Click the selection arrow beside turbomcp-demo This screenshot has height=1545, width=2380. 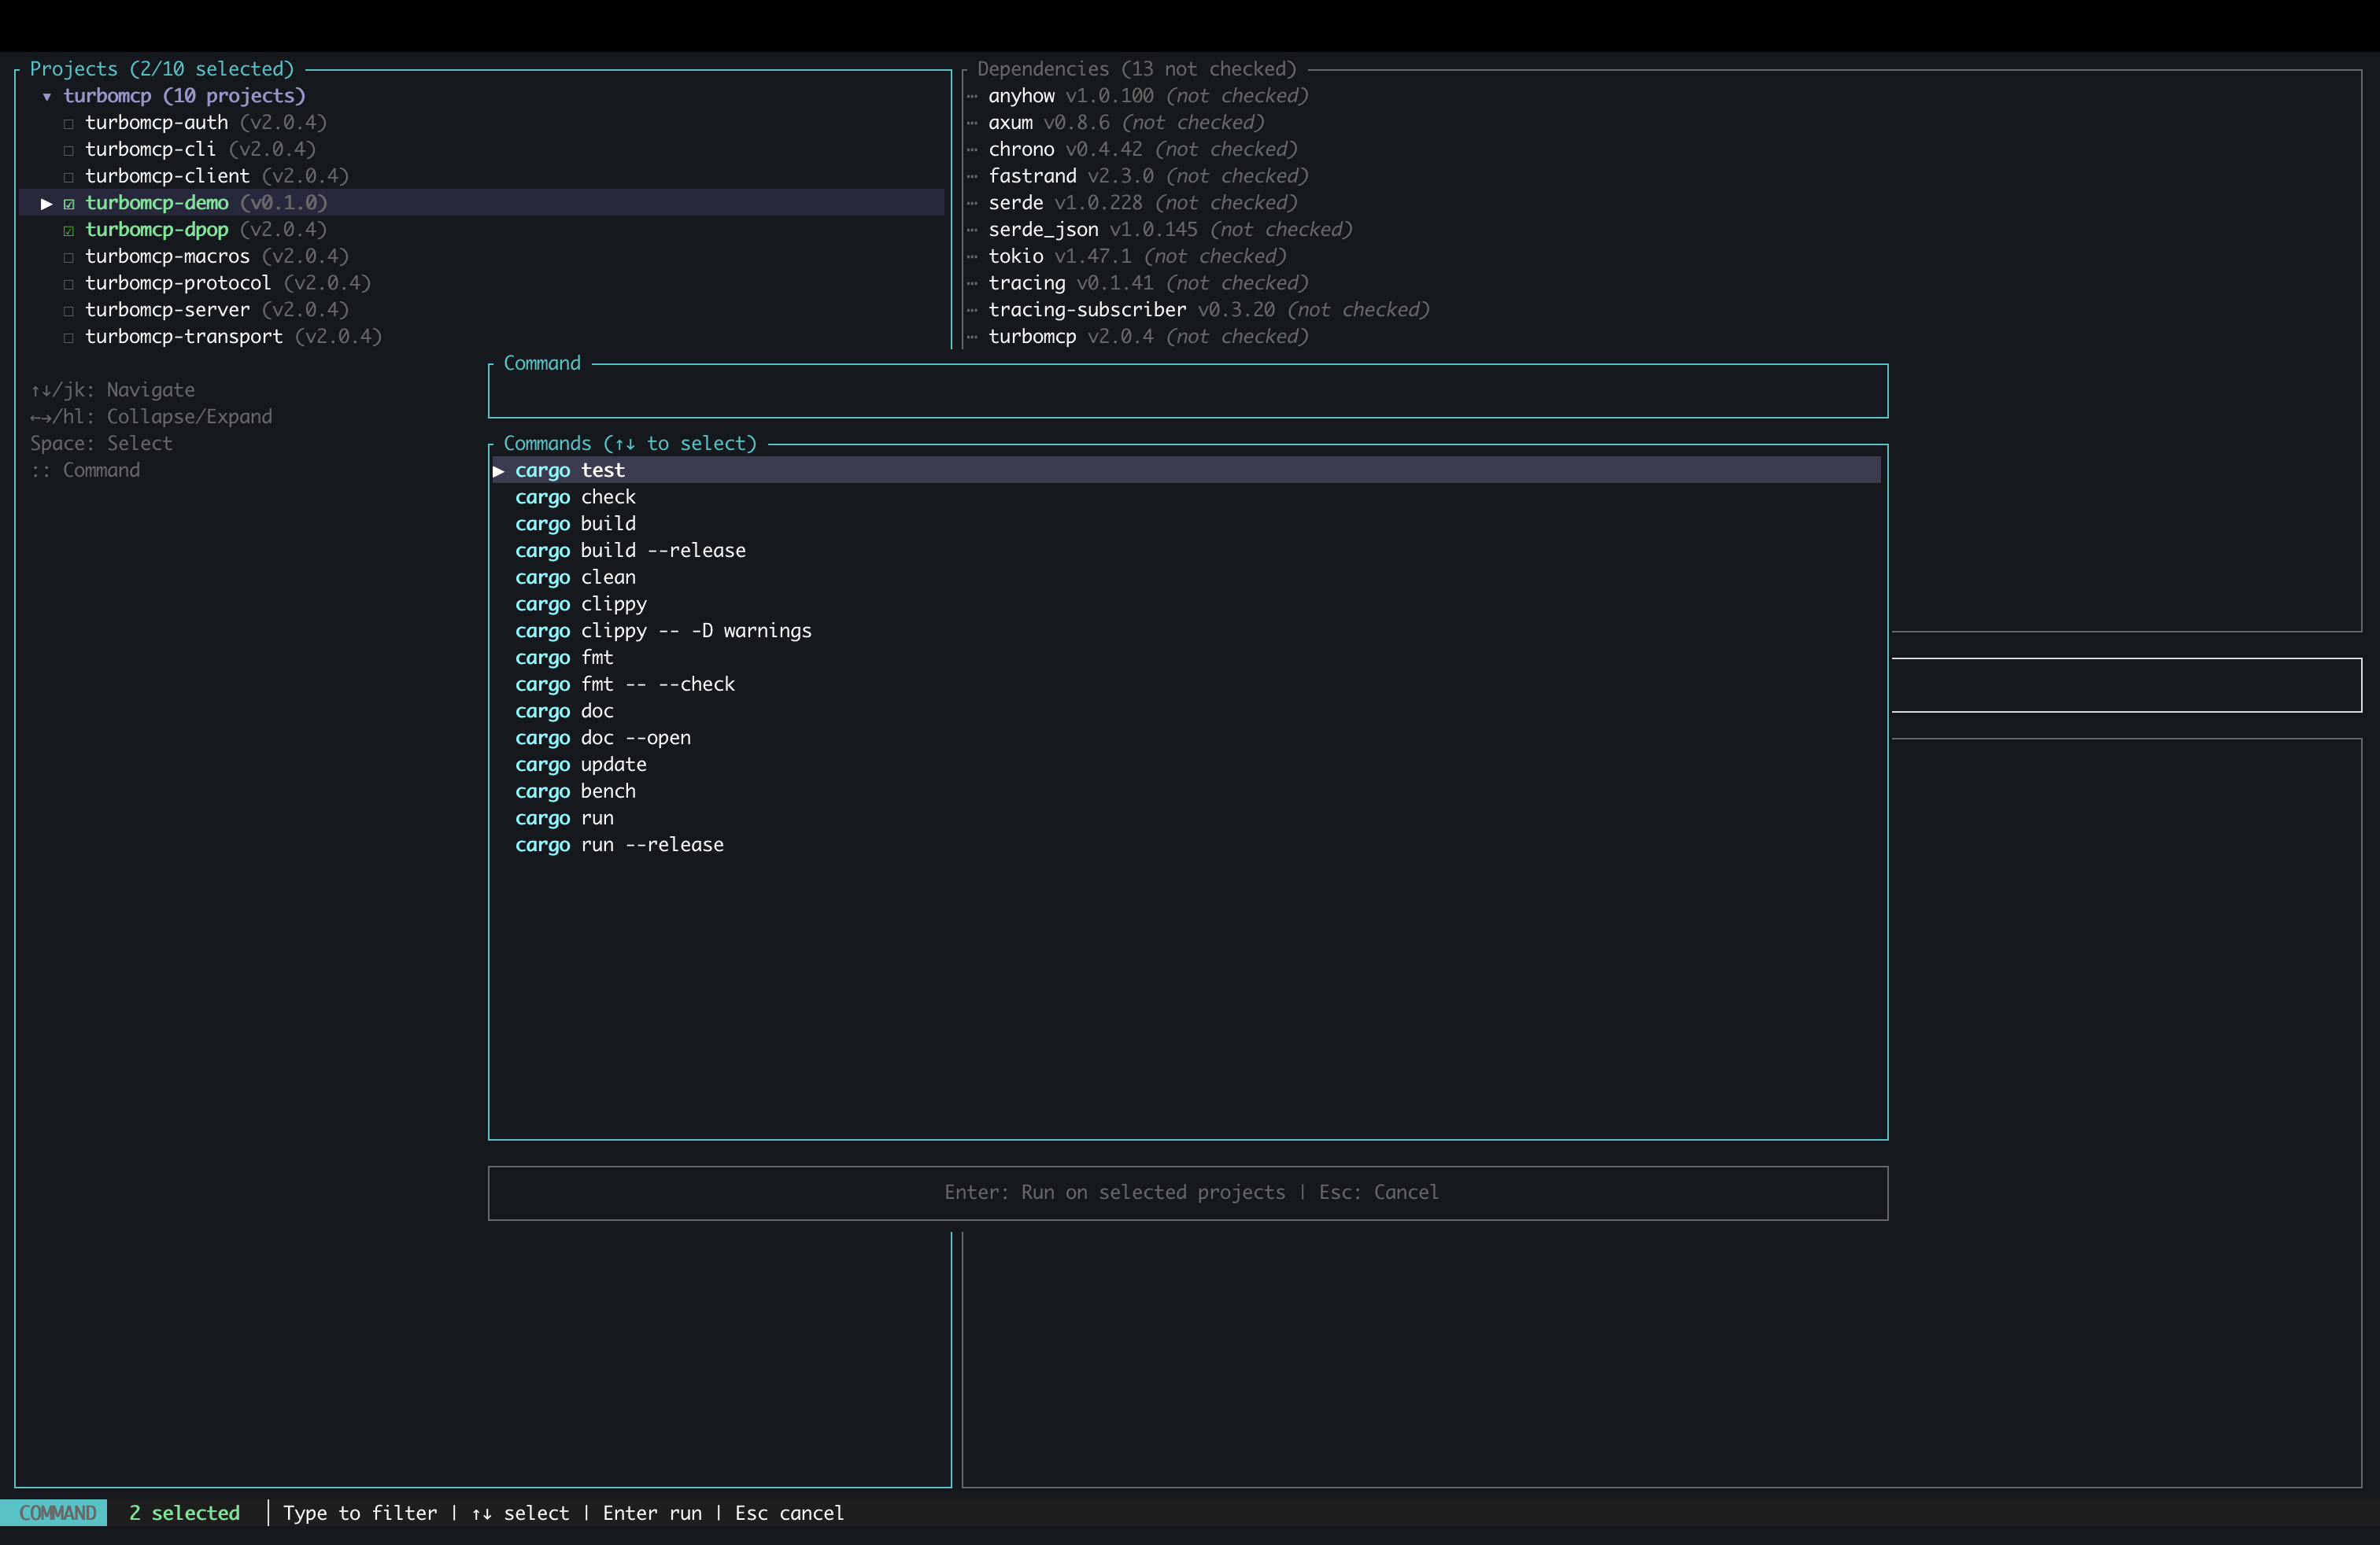pyautogui.click(x=46, y=204)
